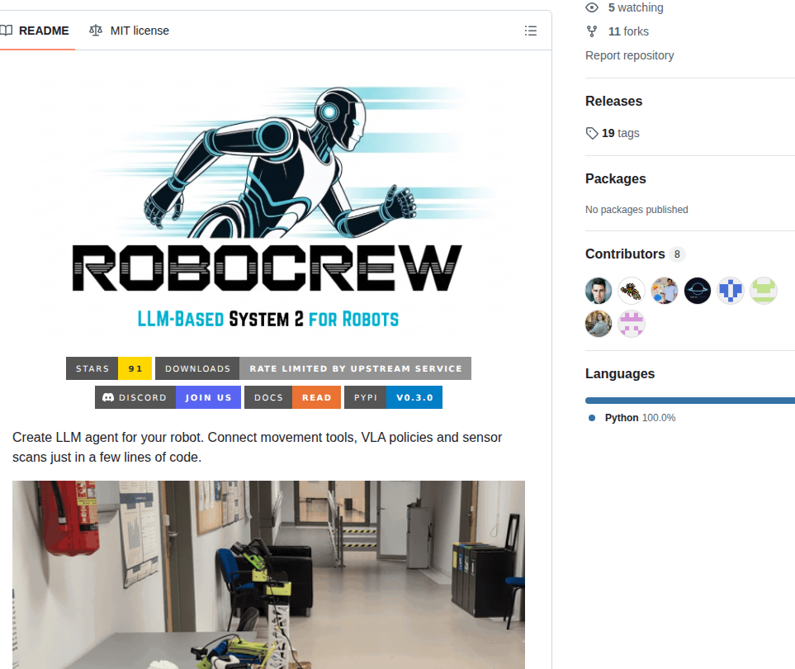Click the Python language bar
Screen dimensions: 795x669
(x=690, y=401)
